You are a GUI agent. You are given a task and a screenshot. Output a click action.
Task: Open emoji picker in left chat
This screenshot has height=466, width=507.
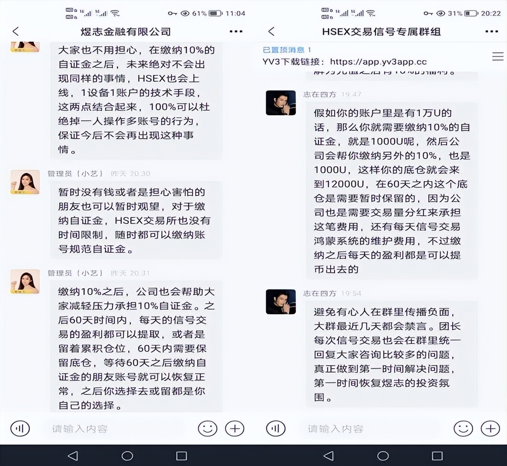pos(207,428)
